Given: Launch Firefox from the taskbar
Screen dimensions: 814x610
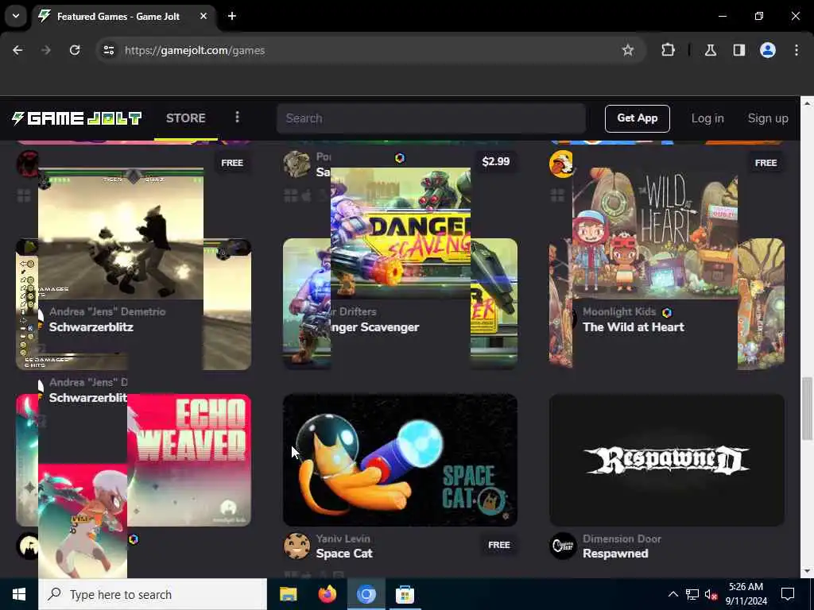Looking at the screenshot, I should pyautogui.click(x=327, y=594).
